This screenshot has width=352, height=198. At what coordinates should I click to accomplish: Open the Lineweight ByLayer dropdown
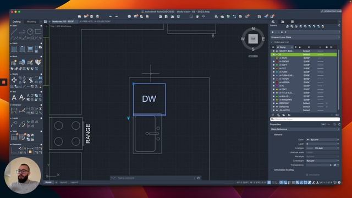322,161
